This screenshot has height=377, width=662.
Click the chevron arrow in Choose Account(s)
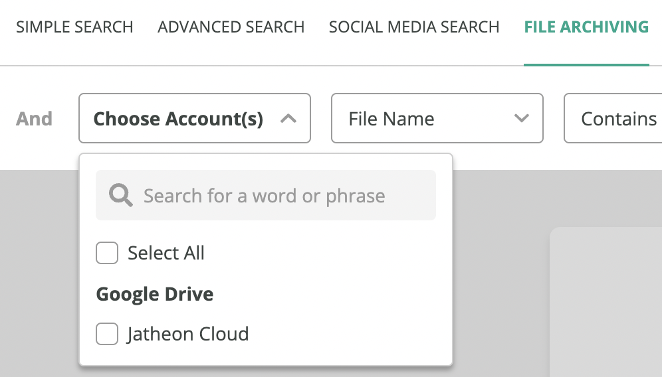click(x=288, y=119)
